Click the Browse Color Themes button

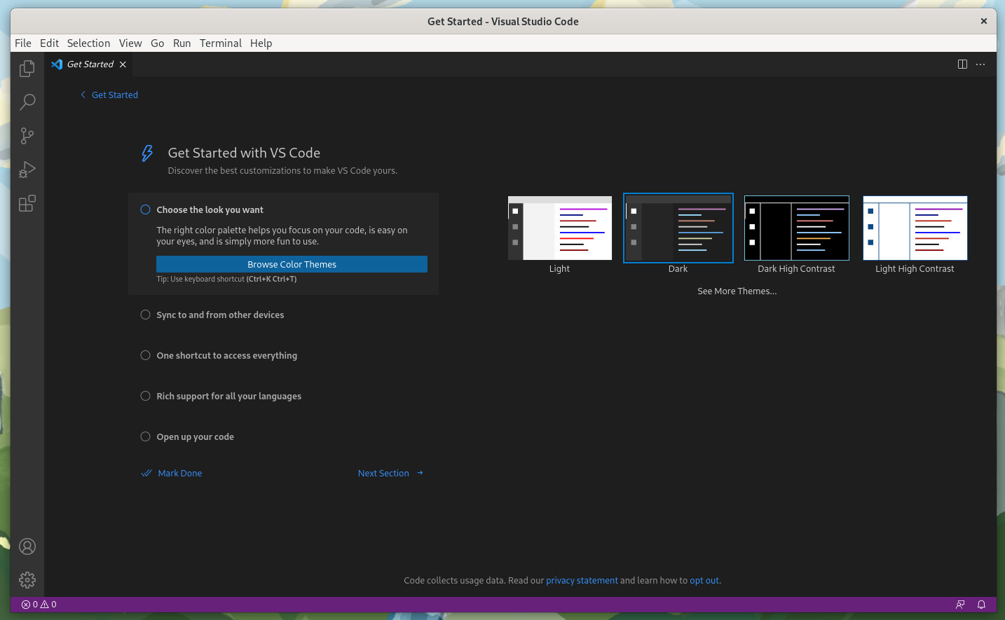pos(292,264)
